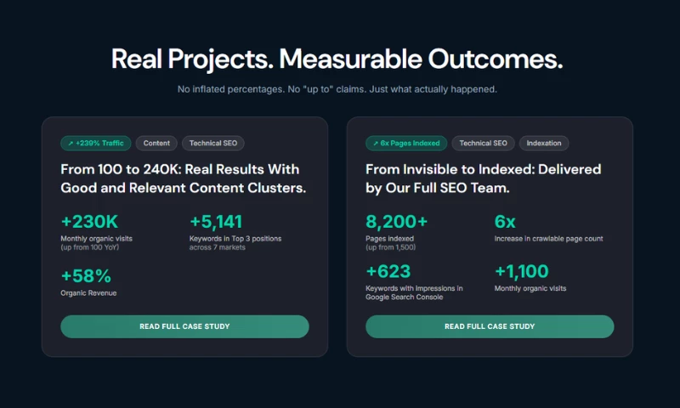The height and width of the screenshot is (408, 680).
Task: Click the 6x crawlable page count figure
Action: coord(505,222)
